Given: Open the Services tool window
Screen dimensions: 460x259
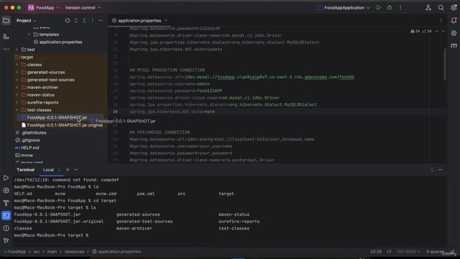Looking at the screenshot, I should [6, 191].
